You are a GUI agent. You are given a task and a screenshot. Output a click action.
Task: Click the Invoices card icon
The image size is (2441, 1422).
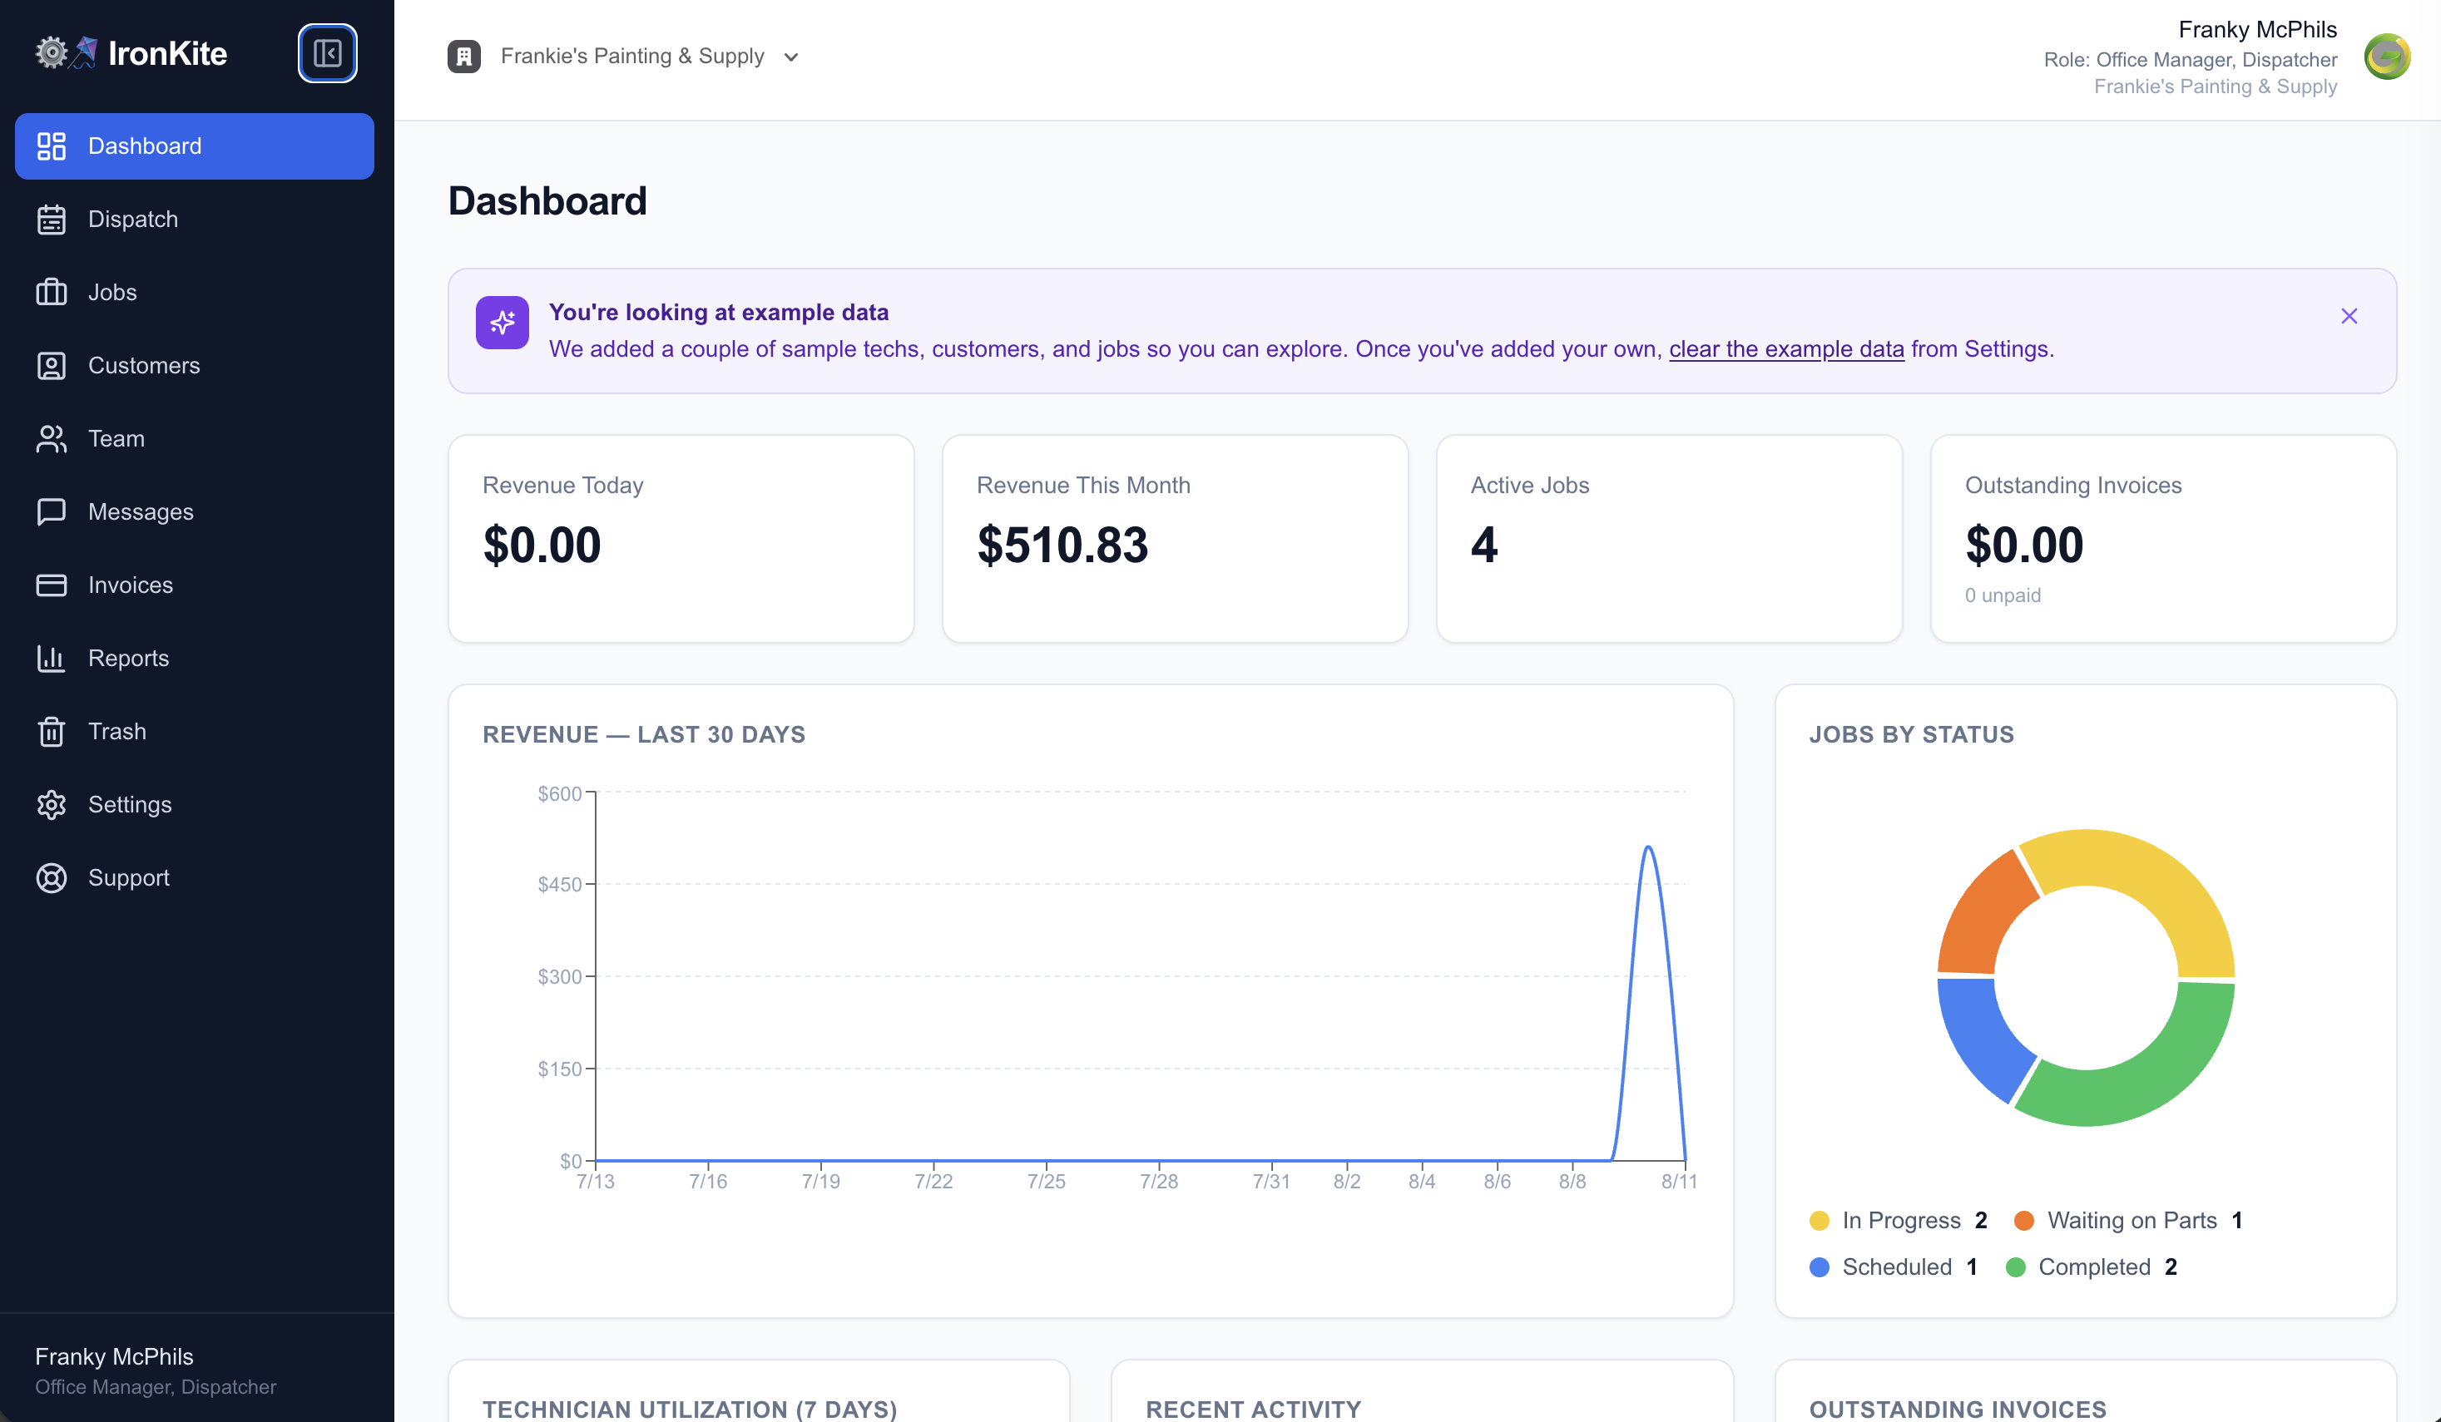[52, 585]
